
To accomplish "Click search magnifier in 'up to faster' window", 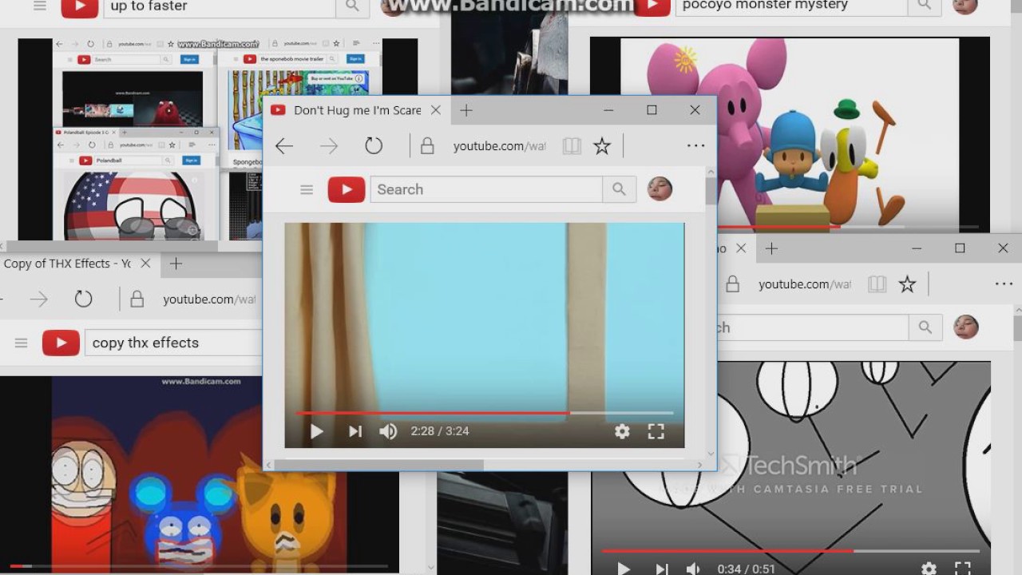I will click(352, 6).
